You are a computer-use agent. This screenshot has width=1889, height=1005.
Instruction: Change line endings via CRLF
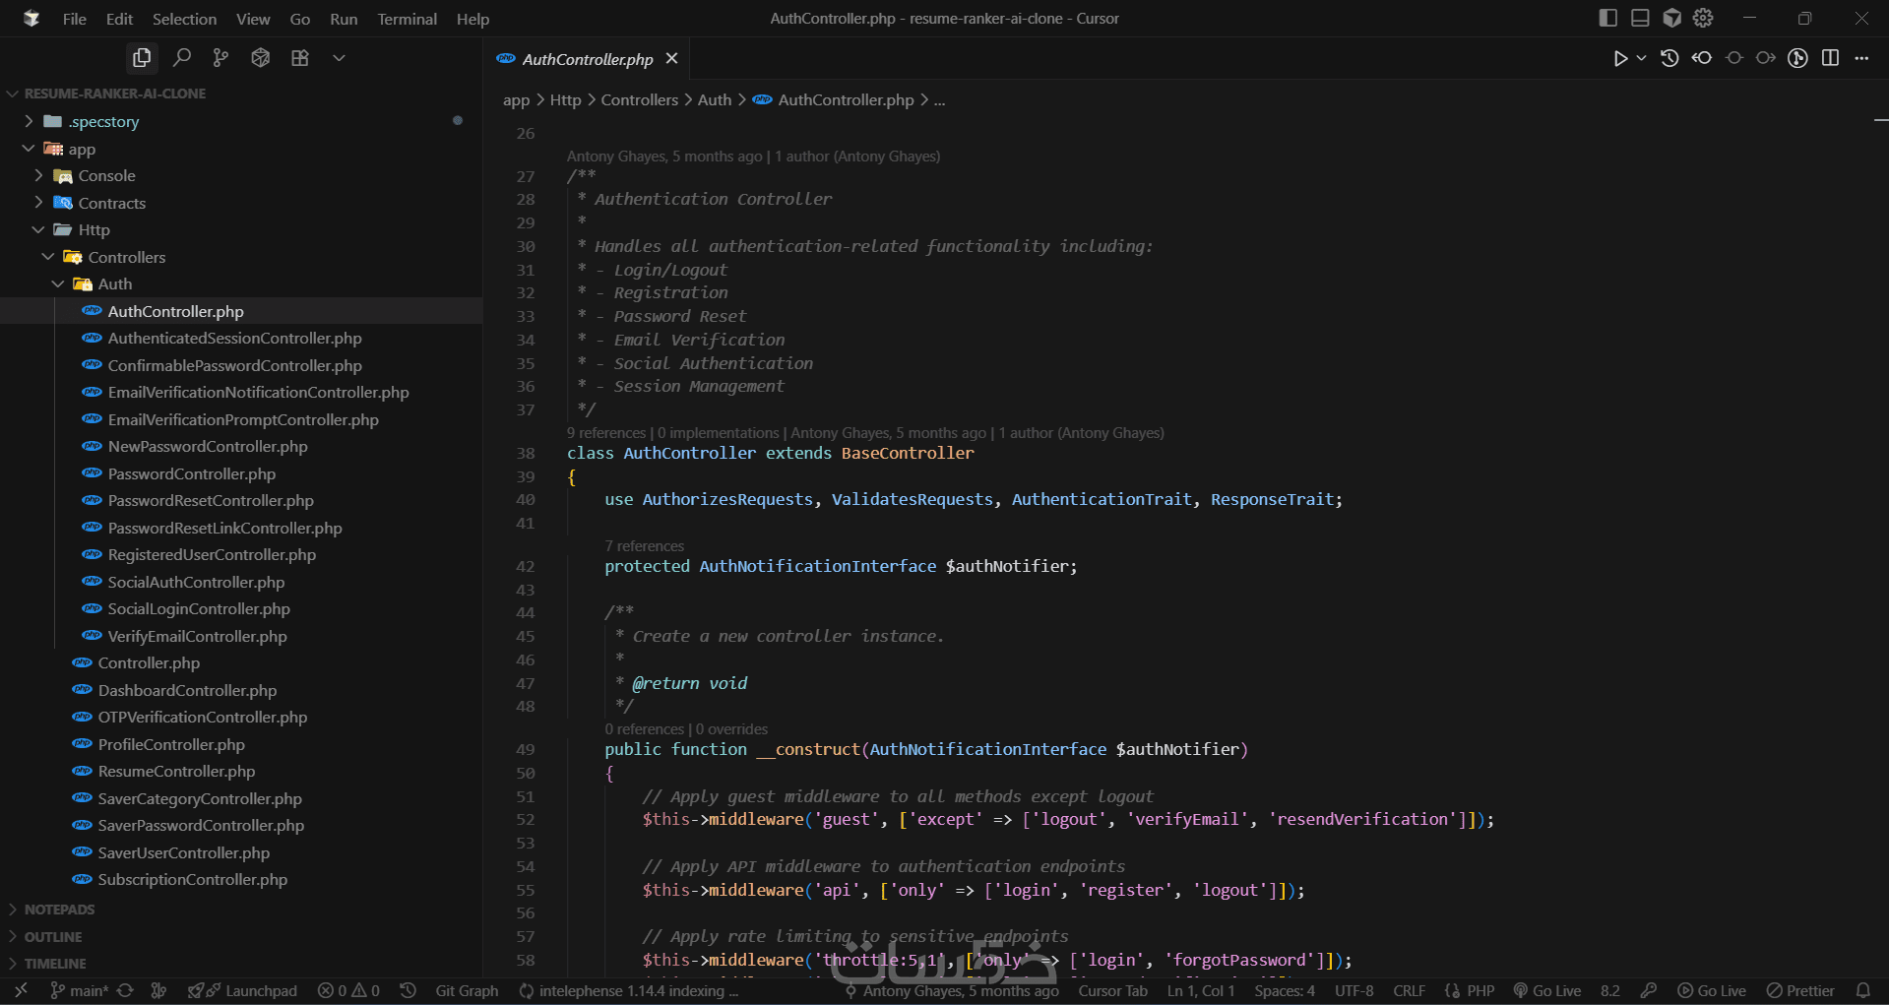tap(1410, 990)
